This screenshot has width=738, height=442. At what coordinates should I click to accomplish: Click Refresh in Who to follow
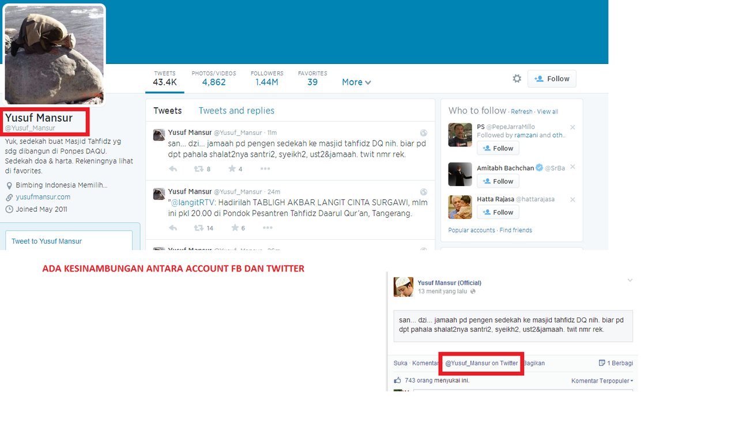click(x=522, y=112)
